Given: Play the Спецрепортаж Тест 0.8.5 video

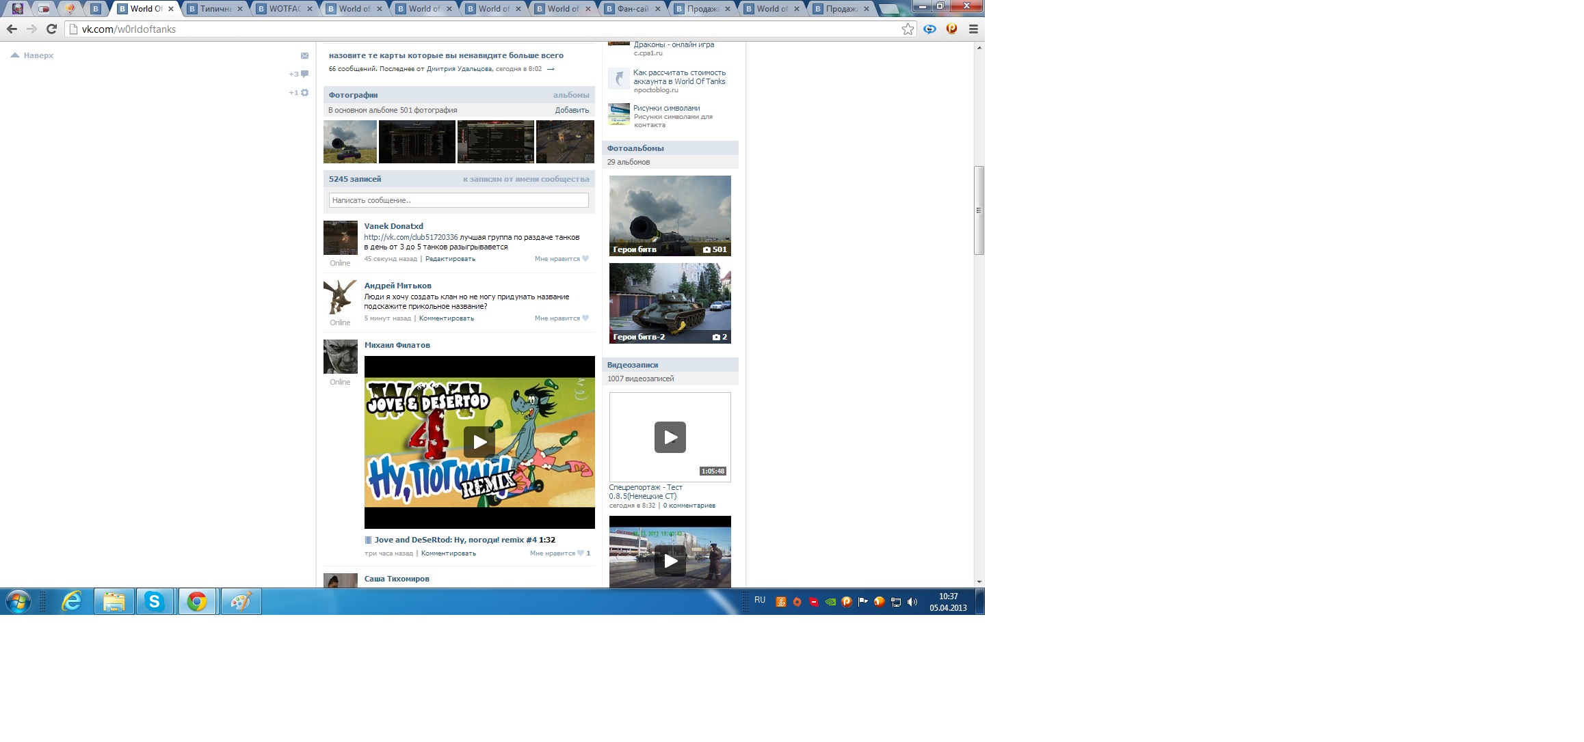Looking at the screenshot, I should coord(670,437).
